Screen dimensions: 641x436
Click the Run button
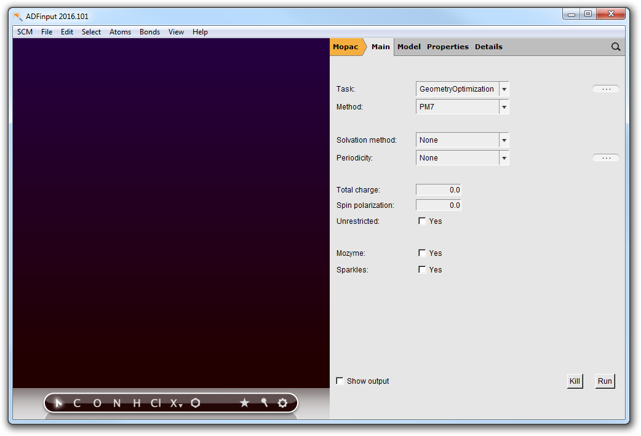[x=605, y=381]
